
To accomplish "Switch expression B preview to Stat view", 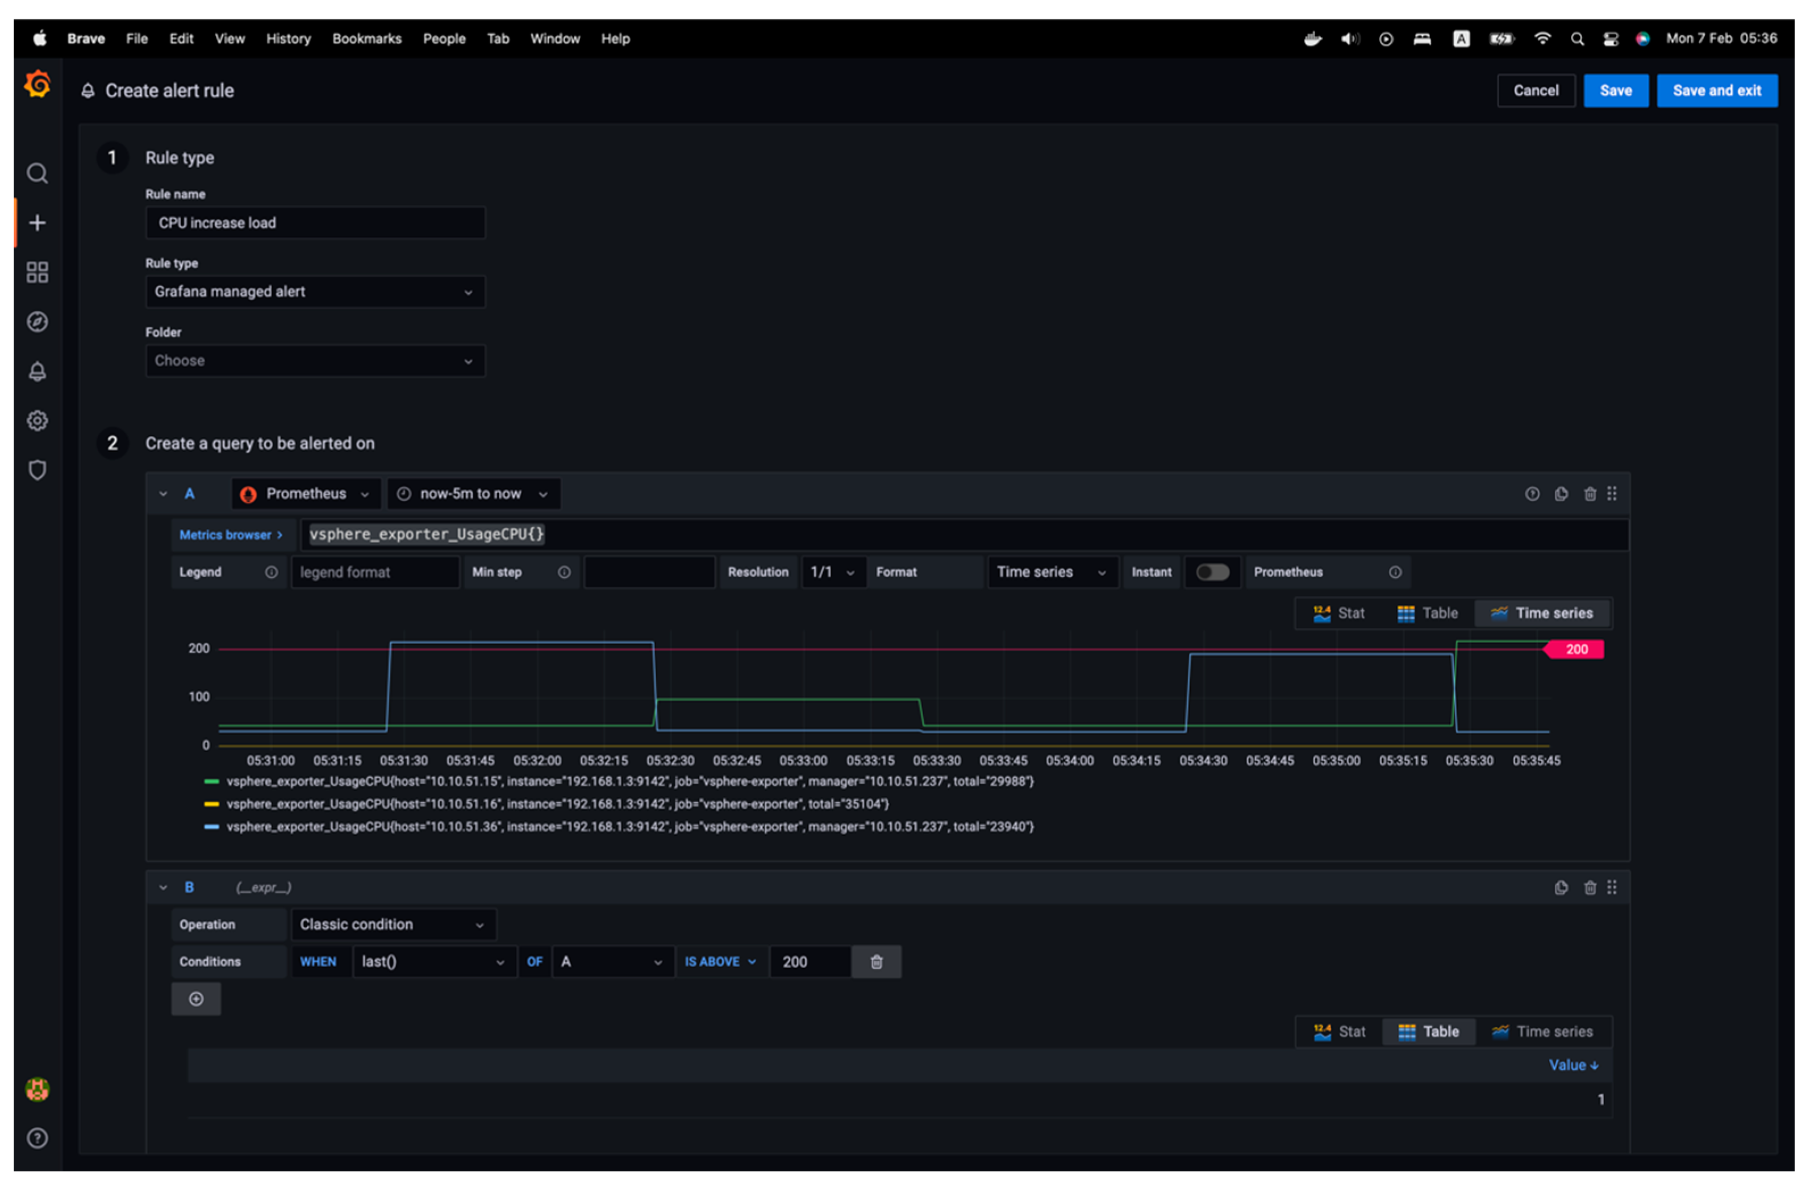I will (1340, 1032).
